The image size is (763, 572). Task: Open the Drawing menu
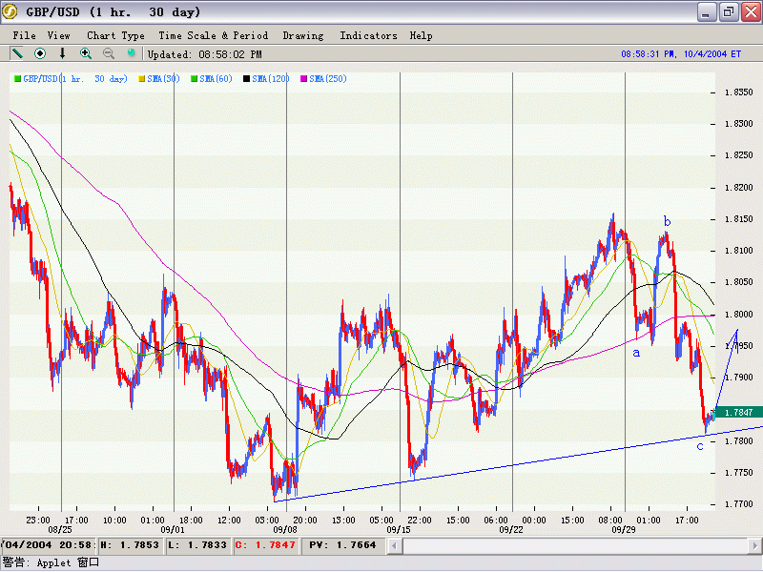302,35
